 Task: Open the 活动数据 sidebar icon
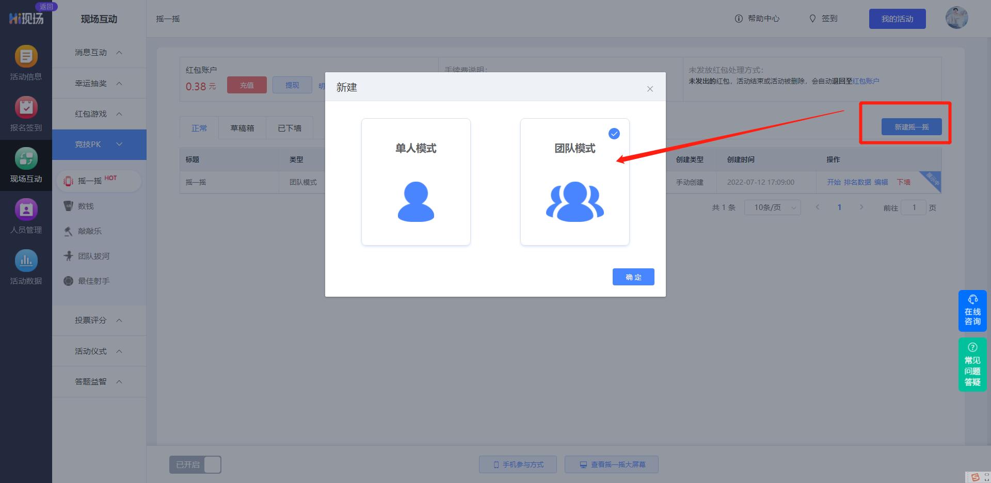point(26,266)
